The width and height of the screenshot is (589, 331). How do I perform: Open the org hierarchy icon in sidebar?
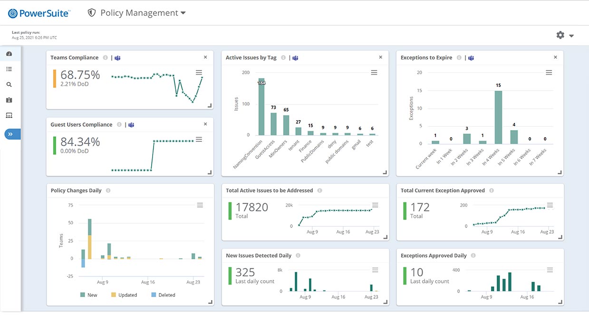pos(9,115)
